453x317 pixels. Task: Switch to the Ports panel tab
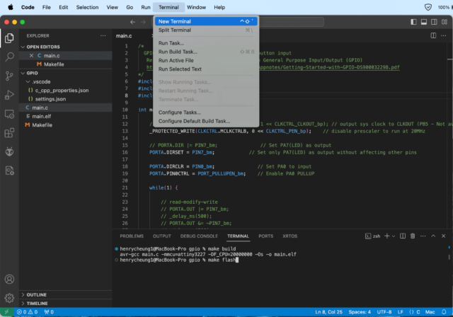pos(266,236)
